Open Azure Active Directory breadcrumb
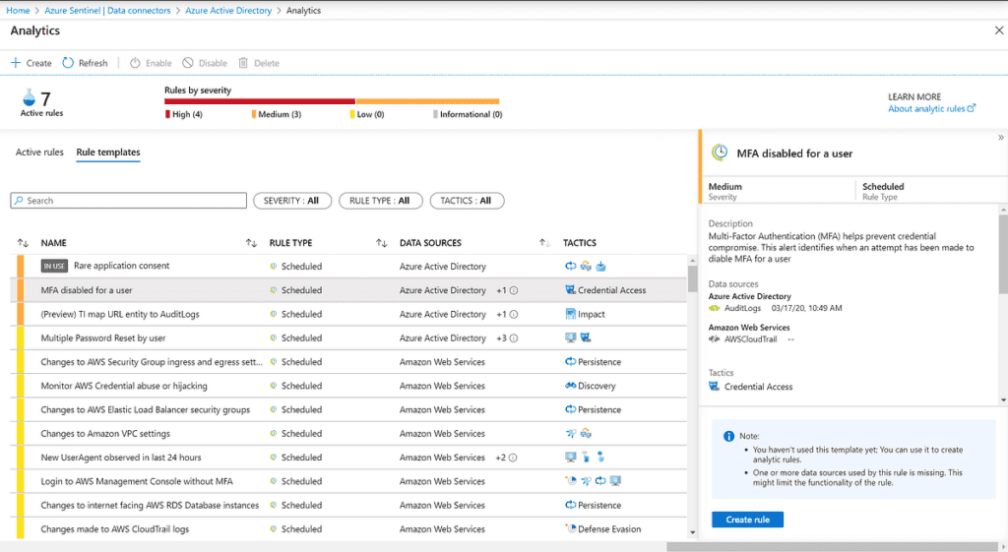This screenshot has height=552, width=1008. click(228, 10)
